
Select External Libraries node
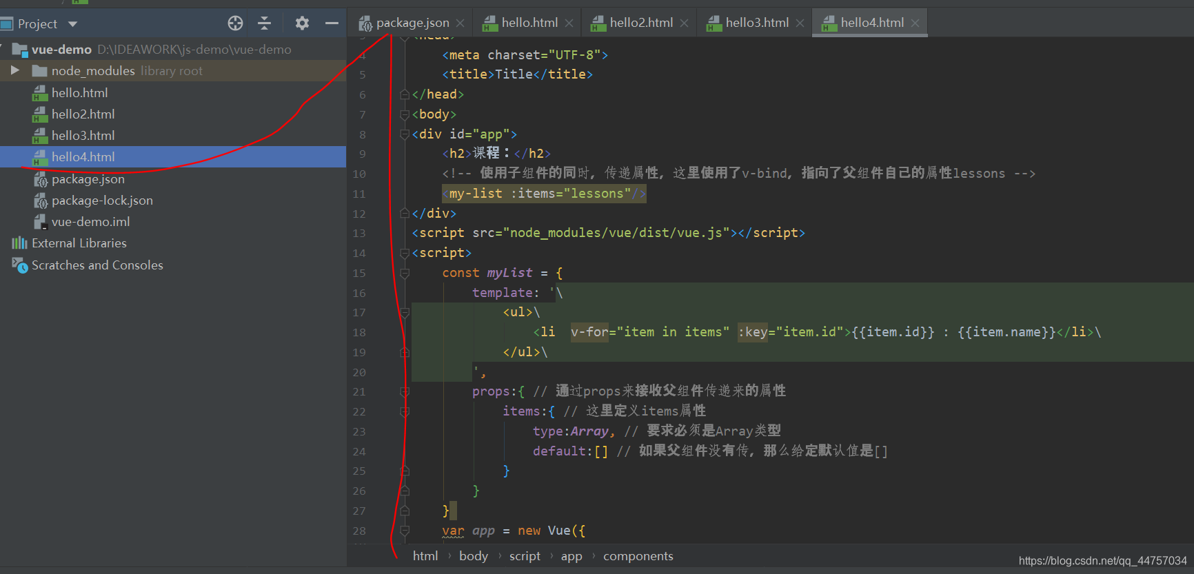[79, 243]
